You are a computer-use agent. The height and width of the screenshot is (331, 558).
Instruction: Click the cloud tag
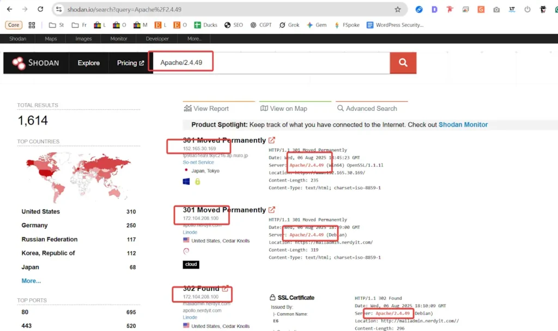(x=191, y=264)
